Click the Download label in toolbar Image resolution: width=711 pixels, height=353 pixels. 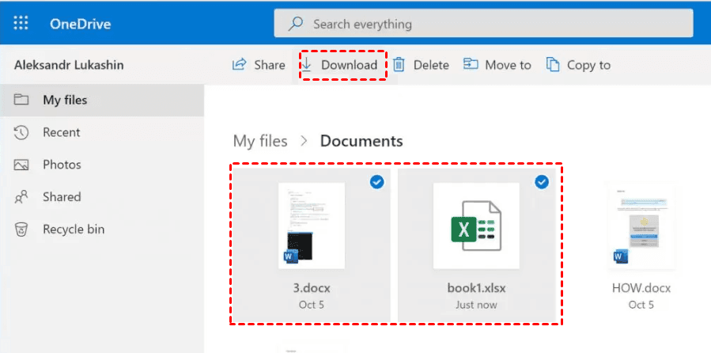pyautogui.click(x=349, y=66)
